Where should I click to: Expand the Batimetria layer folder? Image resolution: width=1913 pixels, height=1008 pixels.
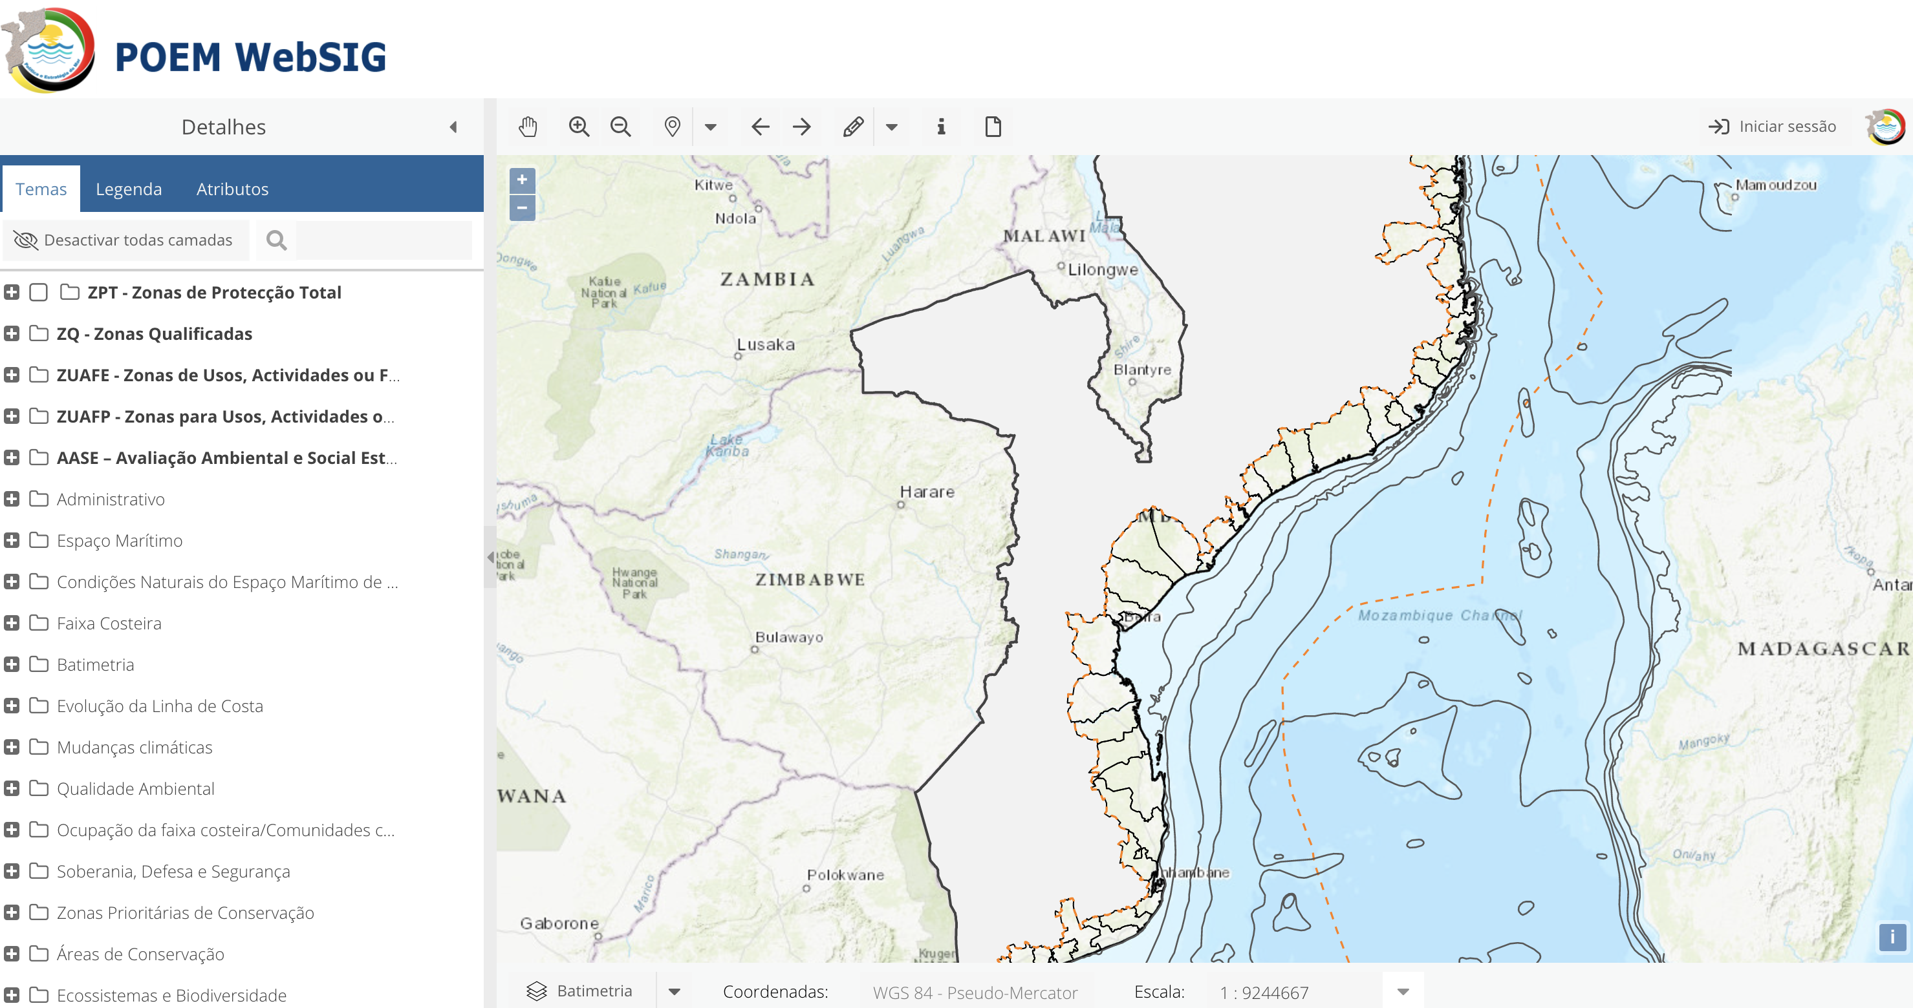coord(11,665)
